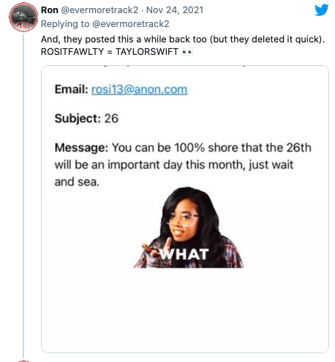The height and width of the screenshot is (362, 335).
Task: Click the display name Ron
Action: point(50,10)
